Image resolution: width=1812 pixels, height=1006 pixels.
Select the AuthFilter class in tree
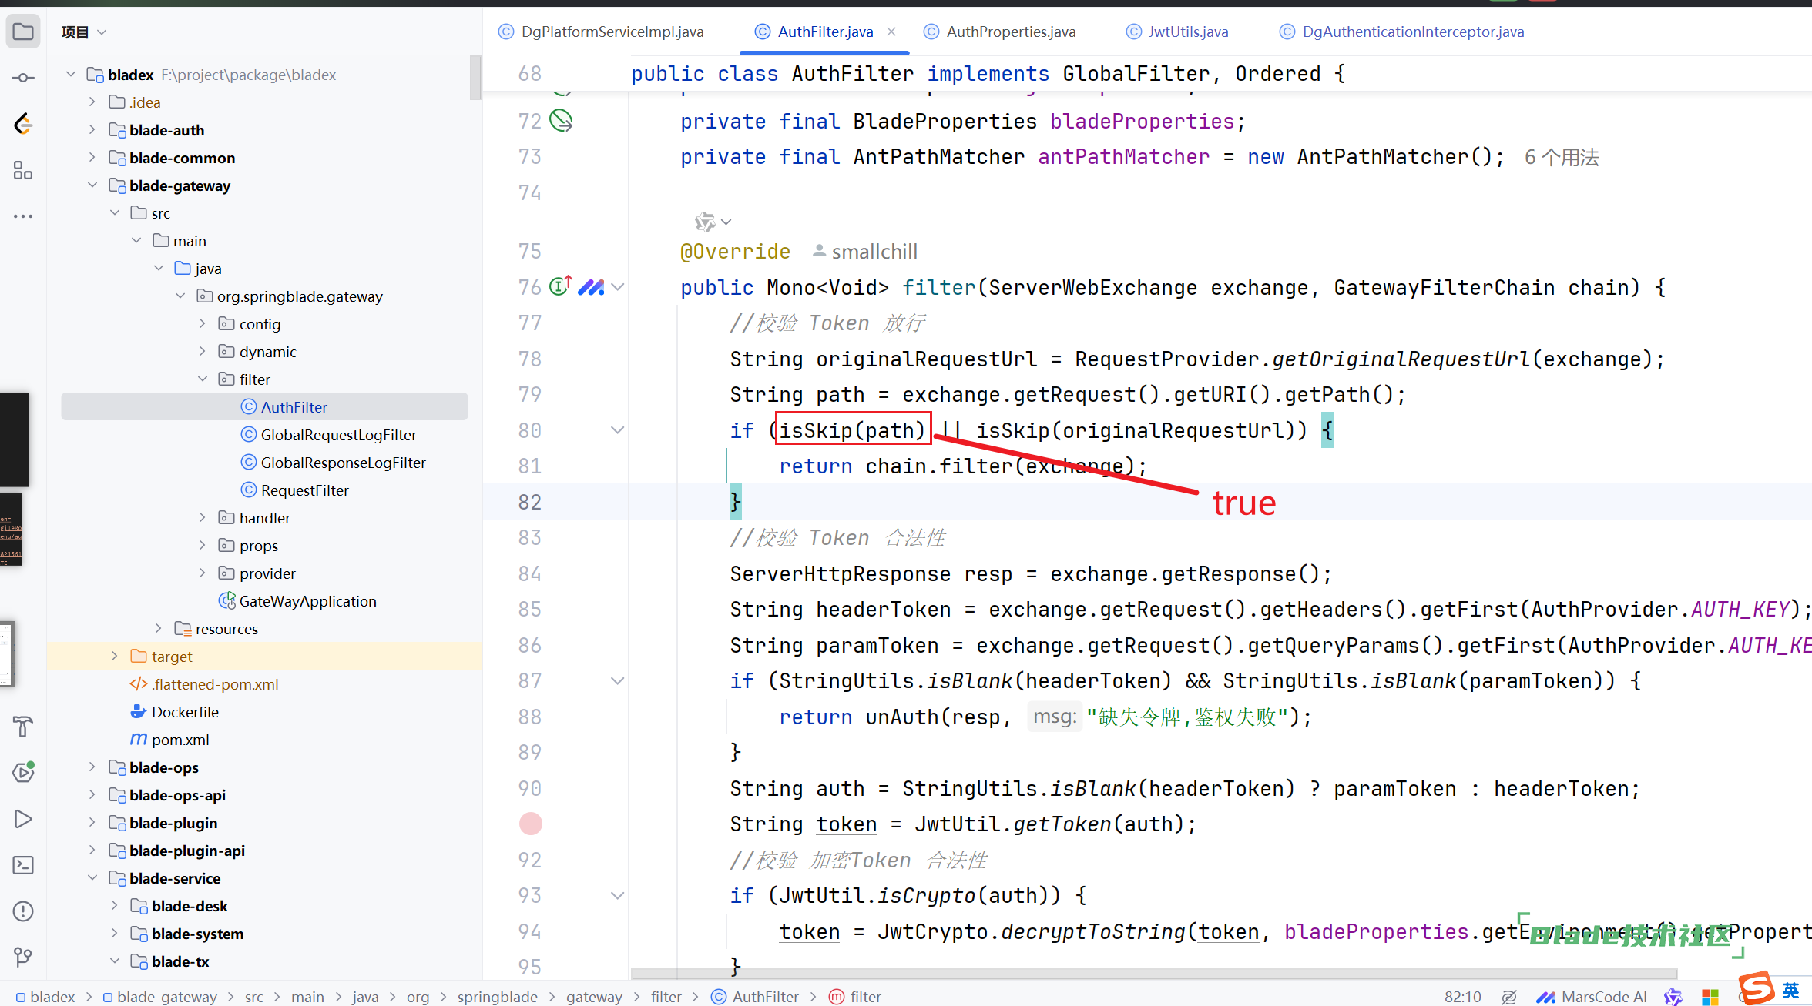(264, 407)
